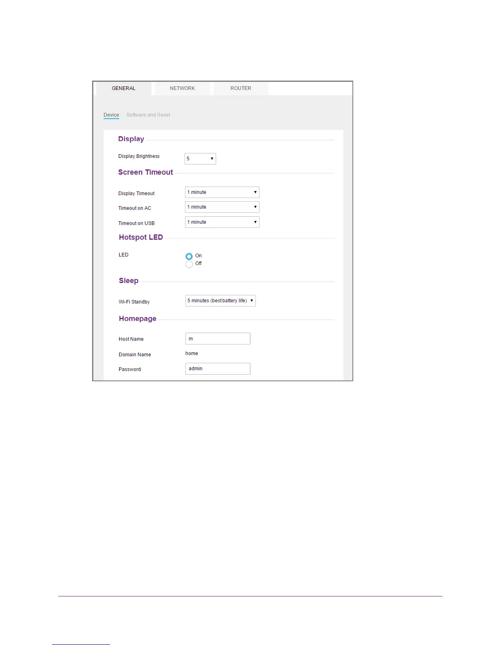This screenshot has height=648, width=501.
Task: Click the 'Timeout on AC' label
Action: 135,208
